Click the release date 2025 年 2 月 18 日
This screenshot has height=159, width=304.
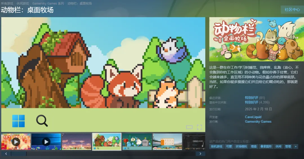pos(258,109)
